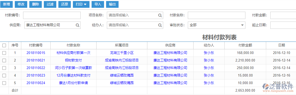
Task: Click the 过滤 button
Action: pos(50,4)
